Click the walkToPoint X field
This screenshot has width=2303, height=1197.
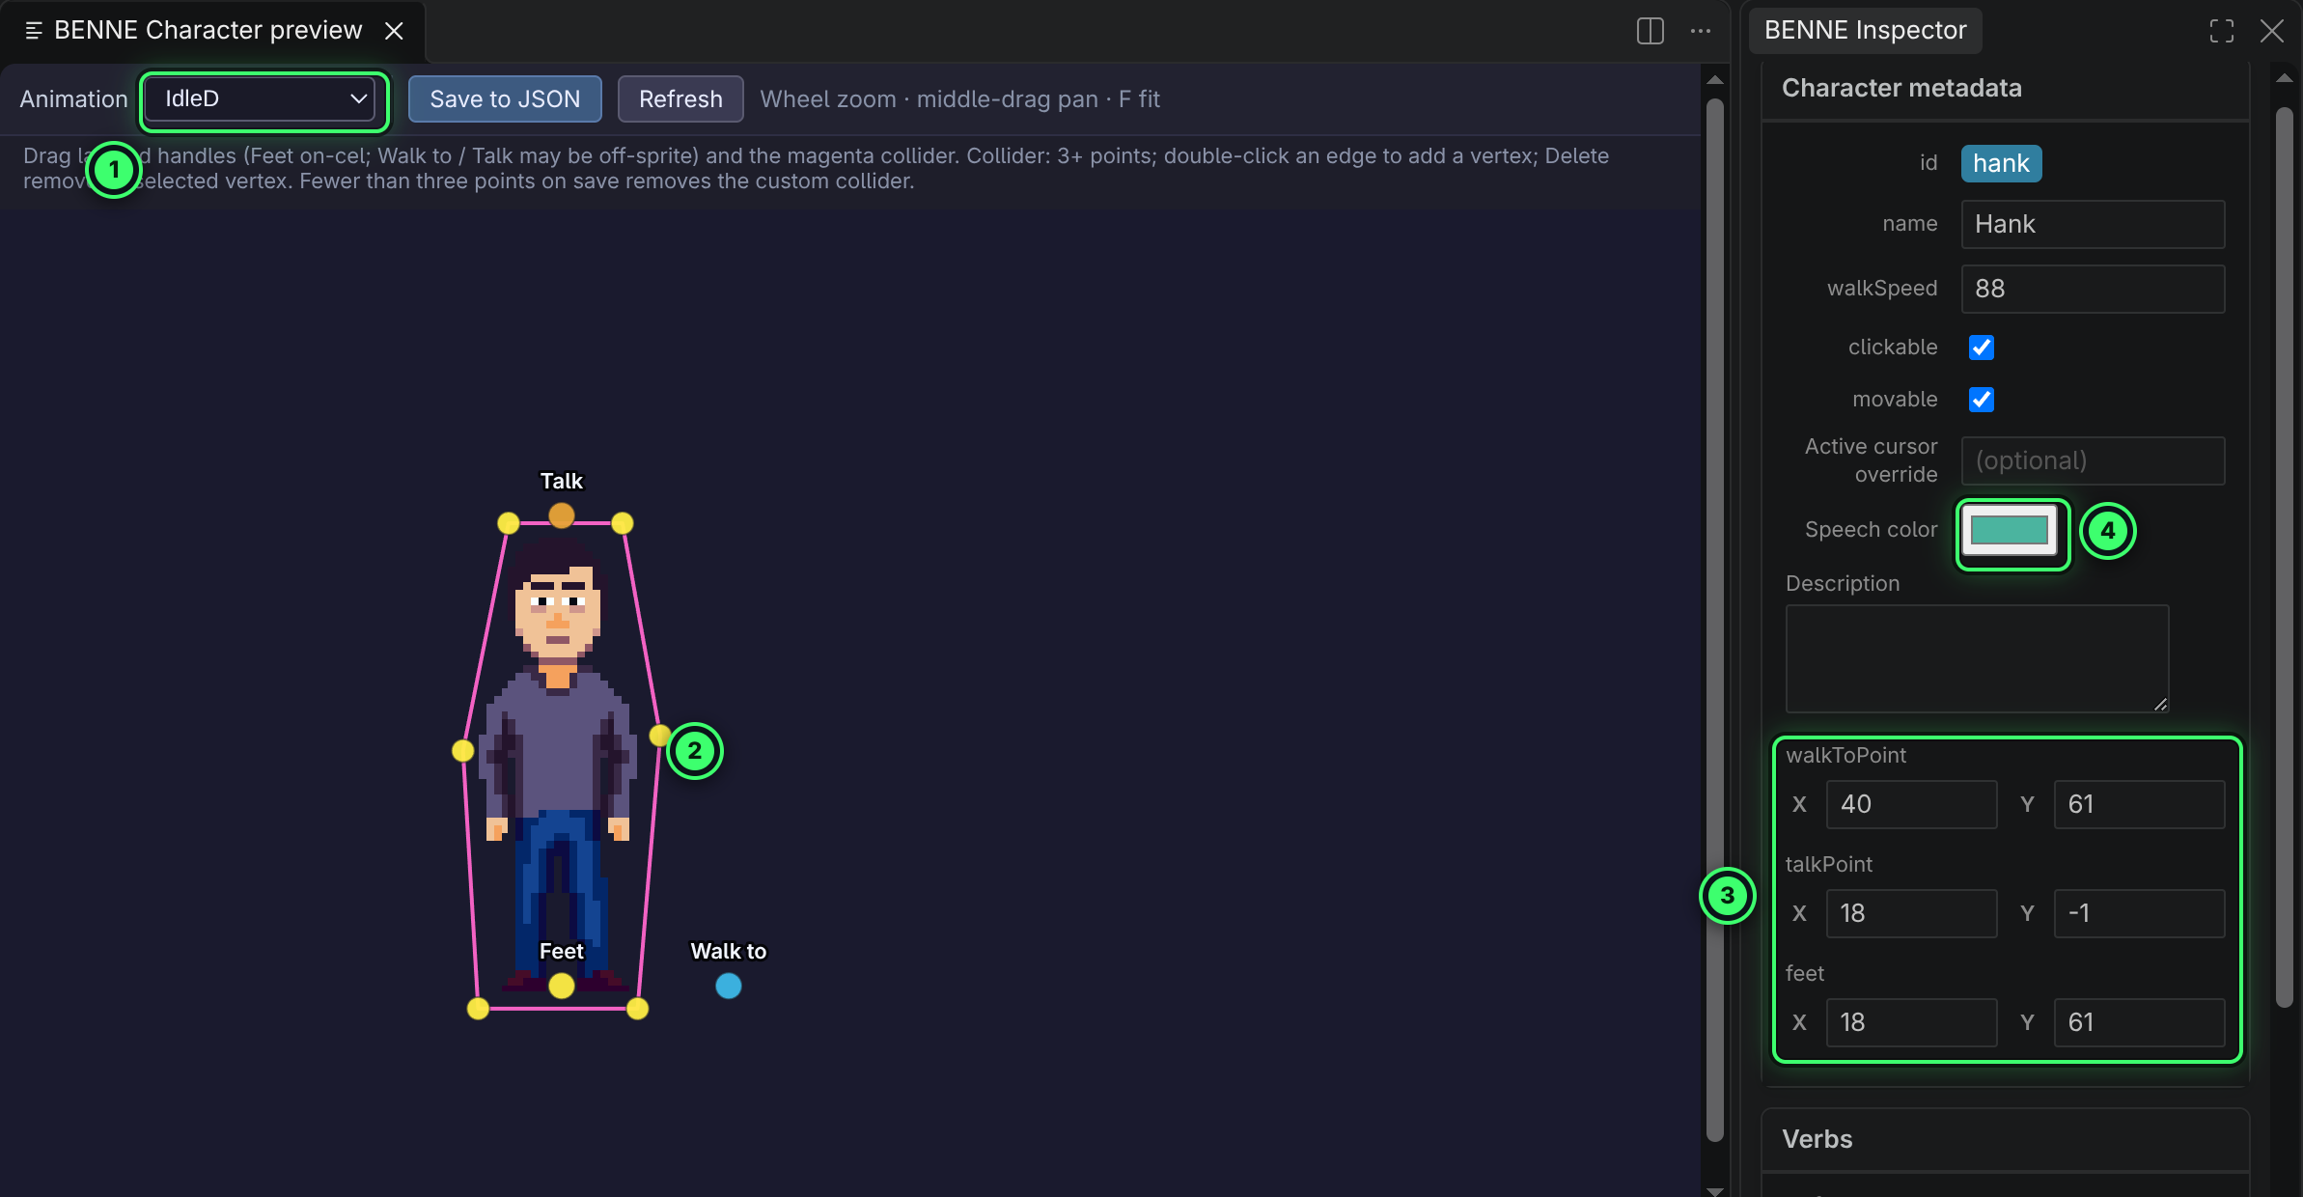[1911, 804]
